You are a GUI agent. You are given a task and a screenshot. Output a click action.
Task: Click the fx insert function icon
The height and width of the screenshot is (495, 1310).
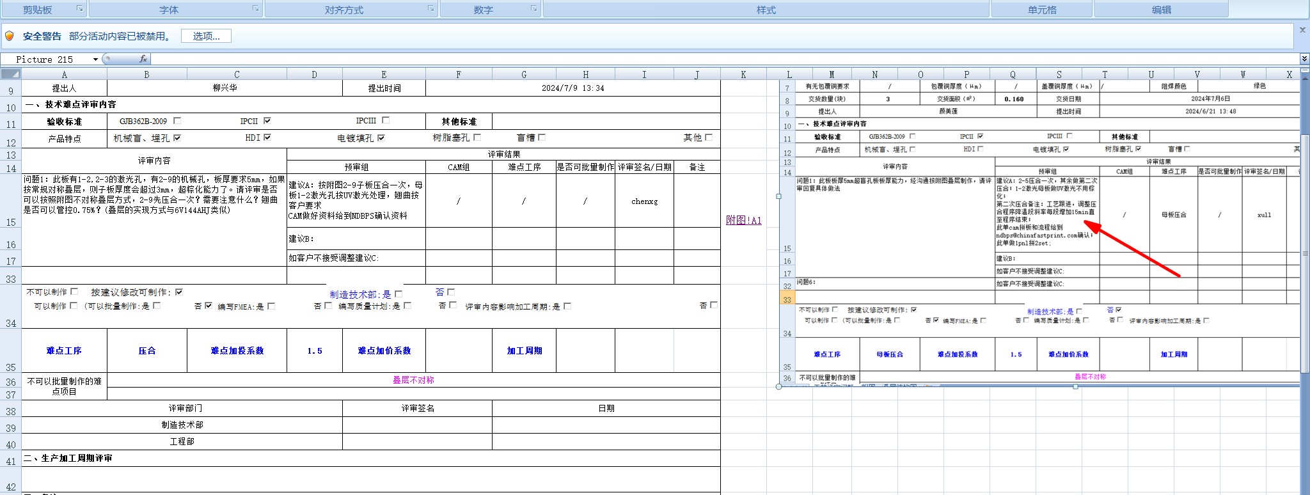[143, 59]
